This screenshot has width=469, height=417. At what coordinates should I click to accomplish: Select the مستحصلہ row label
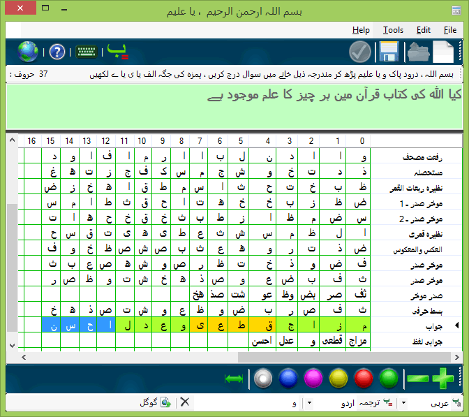point(428,173)
